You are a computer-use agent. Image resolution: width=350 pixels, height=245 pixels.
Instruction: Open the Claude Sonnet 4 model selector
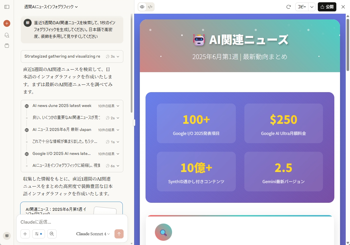pyautogui.click(x=93, y=234)
